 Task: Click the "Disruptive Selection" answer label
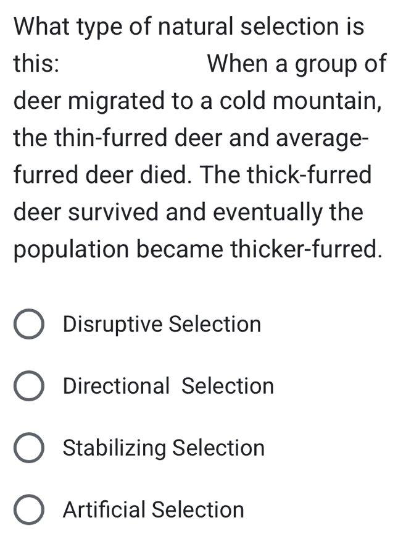tap(162, 324)
